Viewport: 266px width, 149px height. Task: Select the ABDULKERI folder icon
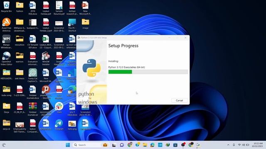tap(7, 74)
